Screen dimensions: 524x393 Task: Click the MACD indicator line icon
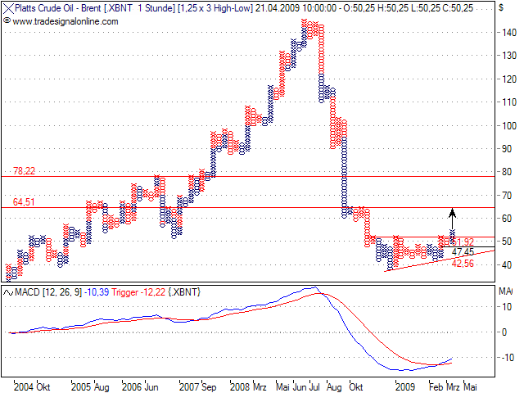coord(8,292)
